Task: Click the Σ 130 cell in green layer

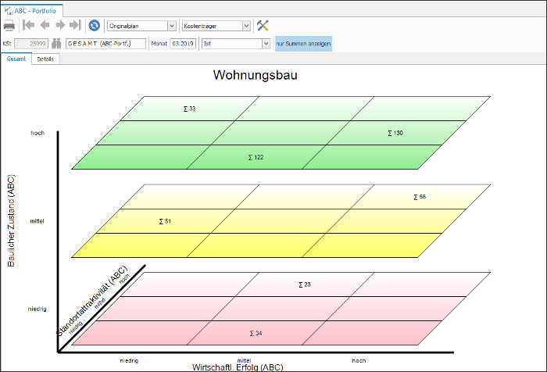Action: pos(395,133)
